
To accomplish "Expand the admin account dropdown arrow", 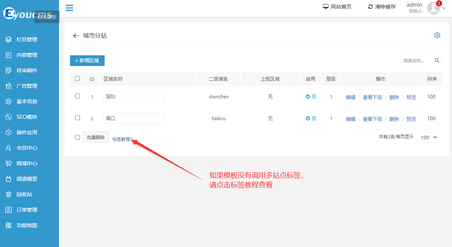I will [x=444, y=9].
